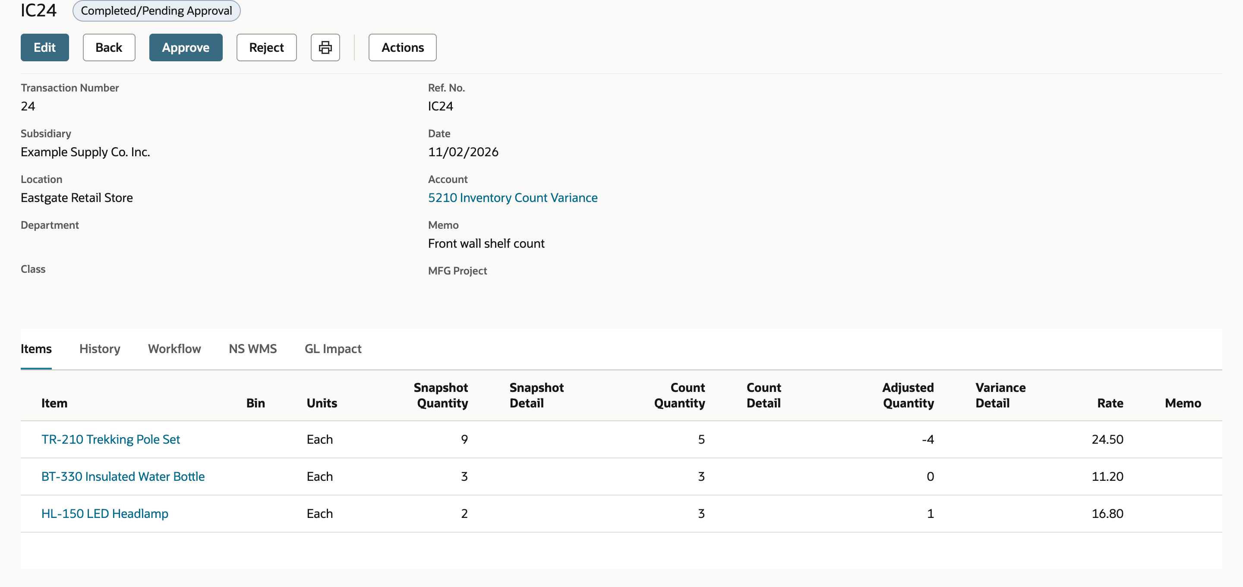Viewport: 1243px width, 587px height.
Task: Click the IC24 page title
Action: tap(38, 10)
